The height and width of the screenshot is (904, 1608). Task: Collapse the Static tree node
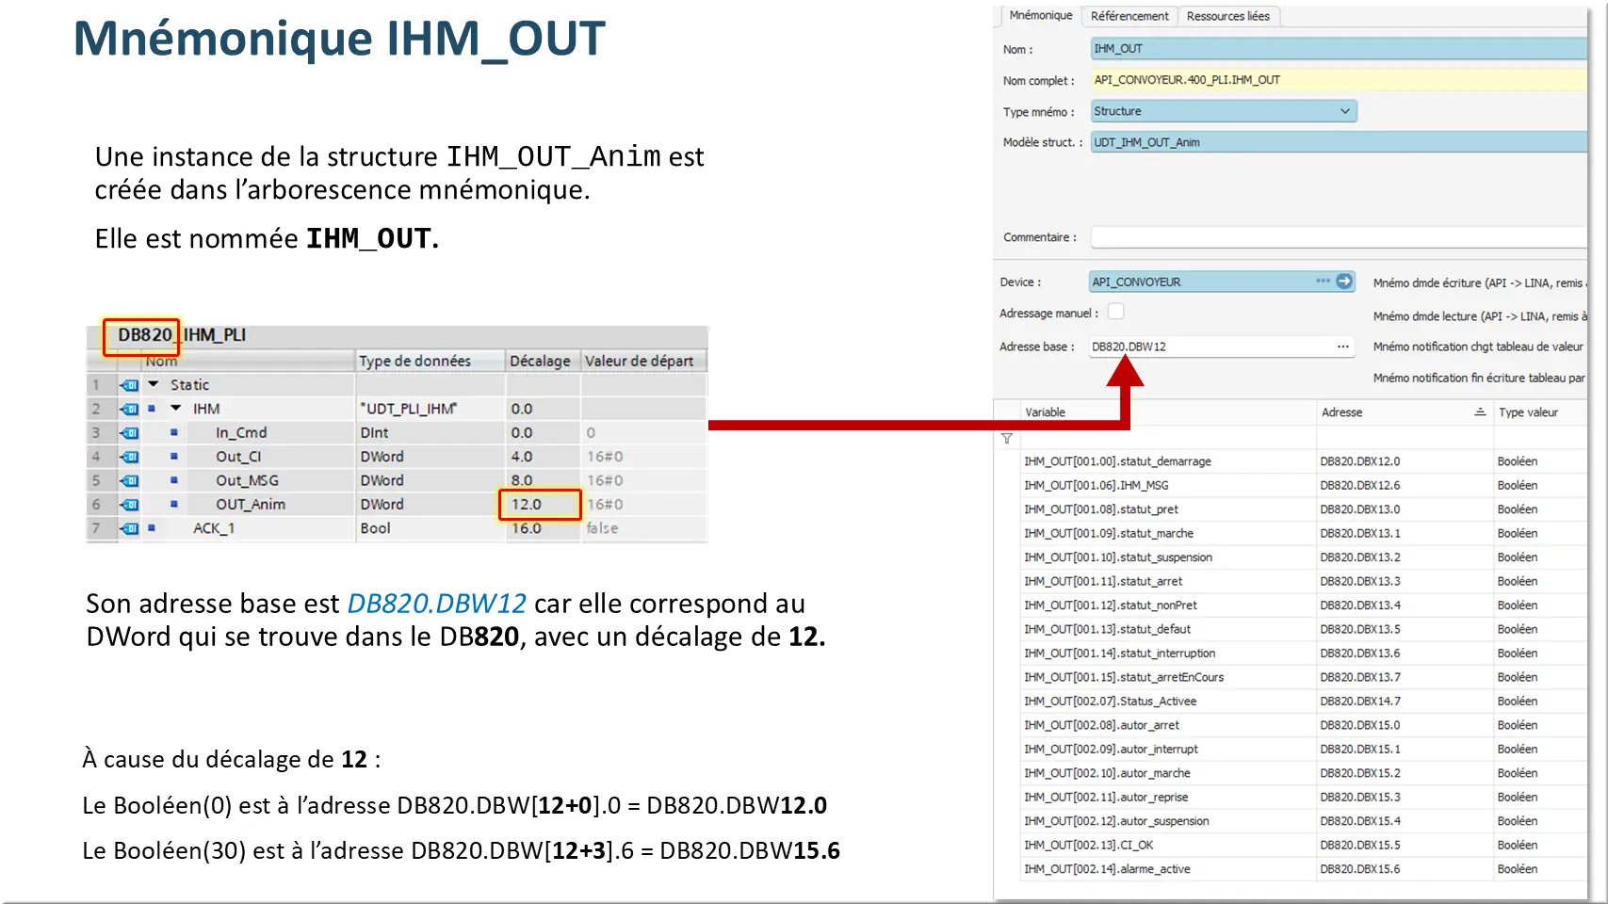pyautogui.click(x=154, y=384)
